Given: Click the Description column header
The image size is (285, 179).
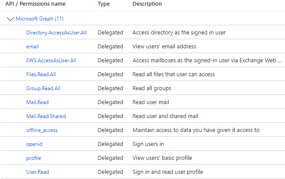Looking at the screenshot, I should (147, 4).
